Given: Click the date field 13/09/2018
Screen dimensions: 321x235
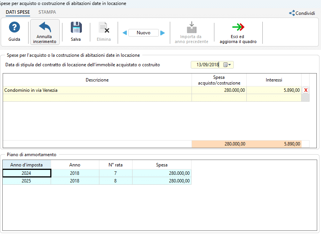Looking at the screenshot, I should pyautogui.click(x=207, y=65).
